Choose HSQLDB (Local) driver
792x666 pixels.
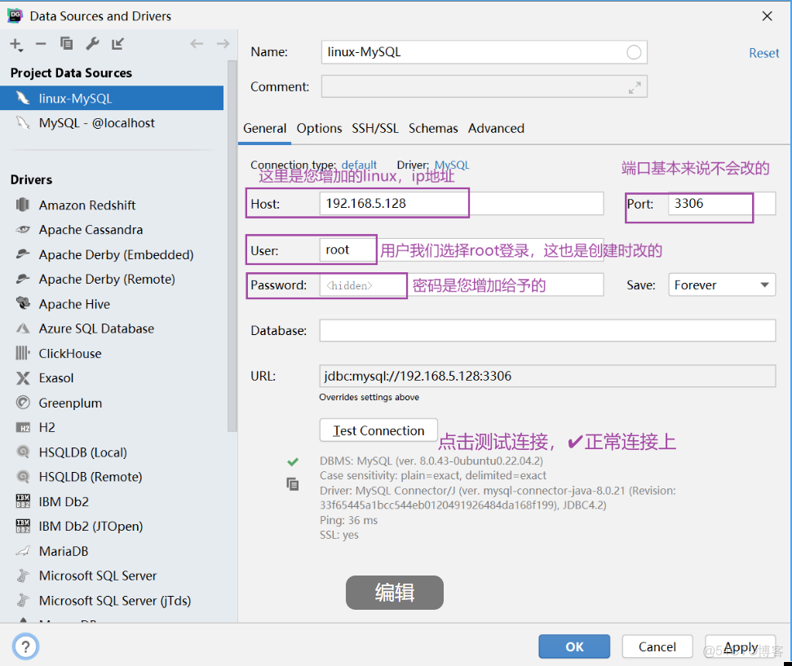coord(83,452)
